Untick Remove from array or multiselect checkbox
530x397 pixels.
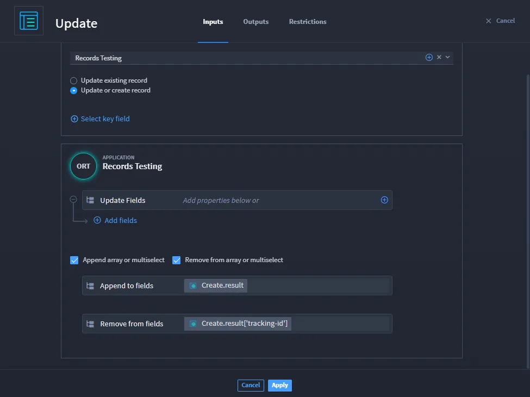coord(176,260)
